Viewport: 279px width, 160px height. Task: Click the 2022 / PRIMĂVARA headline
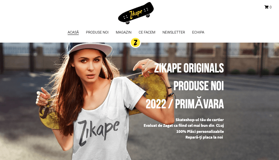185,103
